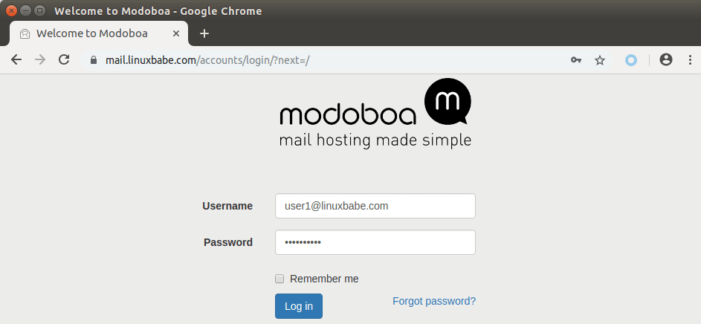
Task: Focus the Username input field
Action: click(375, 206)
